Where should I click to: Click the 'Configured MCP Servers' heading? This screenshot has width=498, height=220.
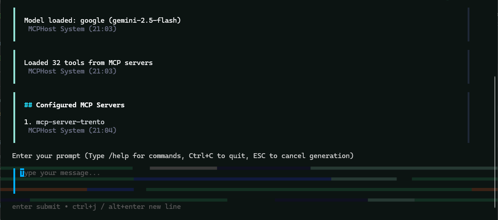click(80, 105)
